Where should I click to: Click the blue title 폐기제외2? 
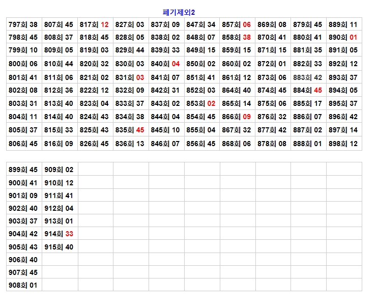coord(179,12)
